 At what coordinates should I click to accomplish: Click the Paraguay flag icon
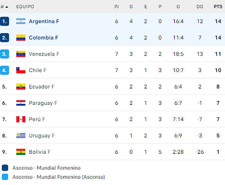tap(21, 103)
